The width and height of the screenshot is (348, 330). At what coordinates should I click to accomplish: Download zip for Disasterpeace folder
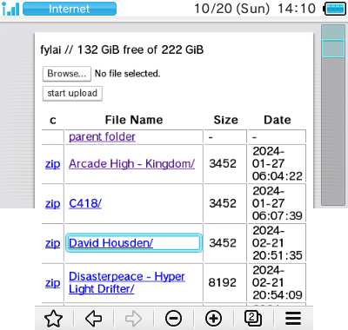coord(52,283)
